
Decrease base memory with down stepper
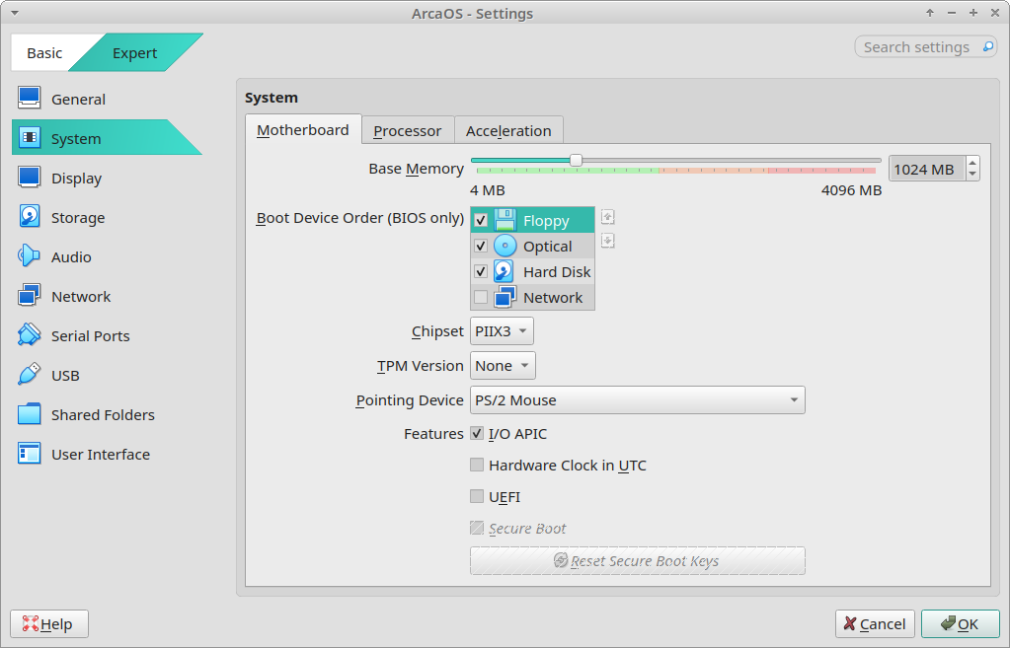(972, 175)
